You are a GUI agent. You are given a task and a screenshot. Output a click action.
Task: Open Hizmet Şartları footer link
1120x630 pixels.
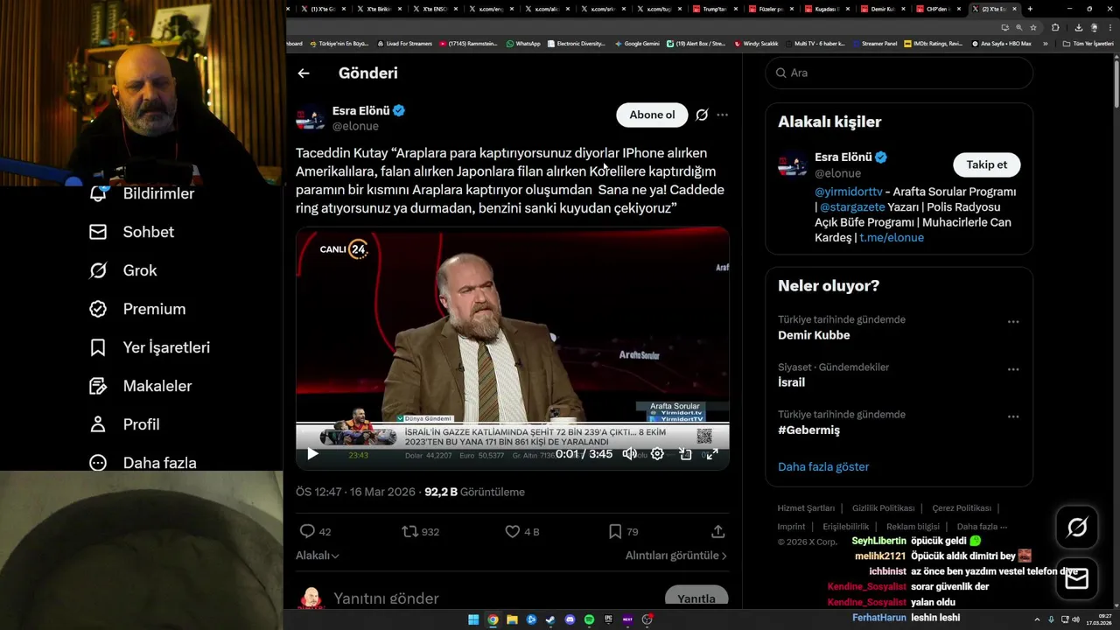[806, 508]
